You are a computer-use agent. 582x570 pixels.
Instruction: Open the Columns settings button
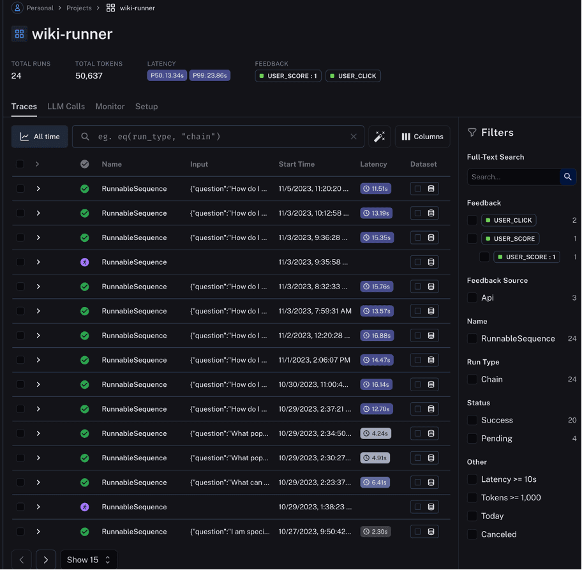422,137
